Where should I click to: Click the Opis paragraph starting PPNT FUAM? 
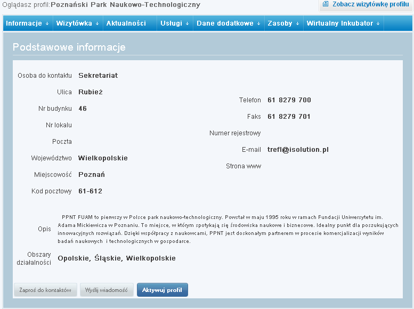[x=228, y=229]
